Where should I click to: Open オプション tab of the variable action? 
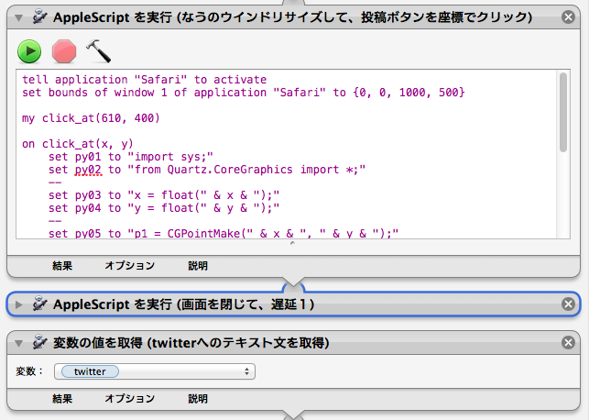[x=129, y=398]
